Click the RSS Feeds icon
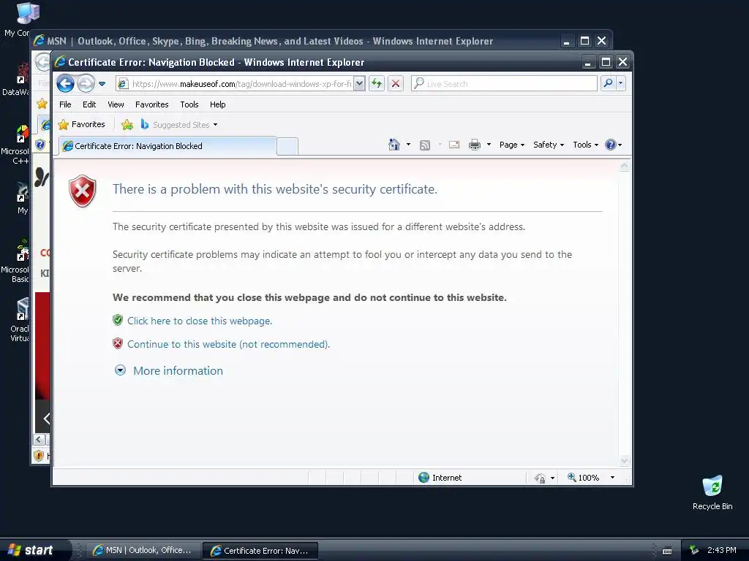The width and height of the screenshot is (749, 561). tap(425, 145)
